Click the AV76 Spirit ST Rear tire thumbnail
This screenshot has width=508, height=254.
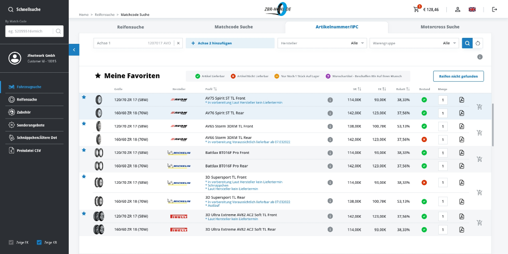pos(99,113)
